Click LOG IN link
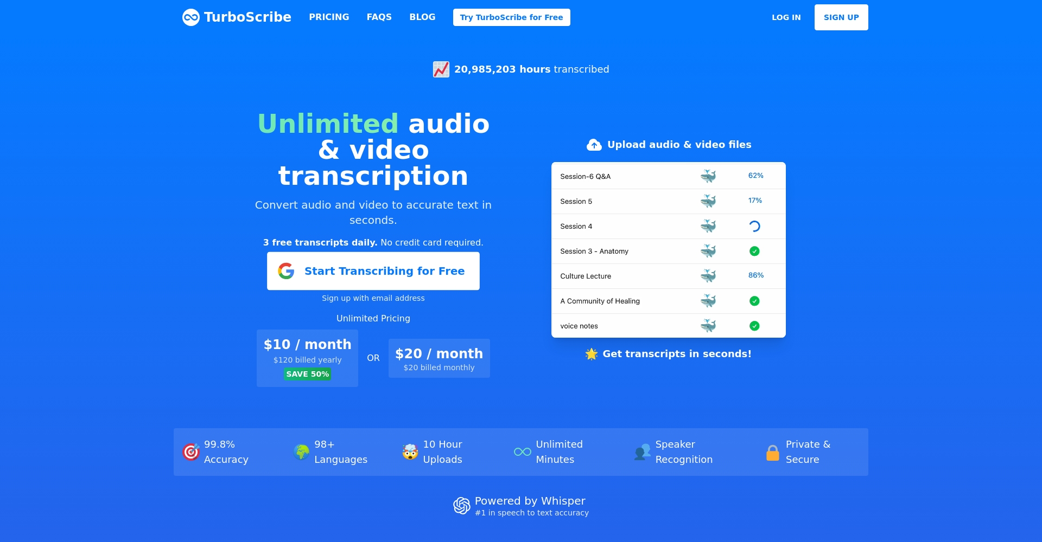This screenshot has height=542, width=1042. (786, 17)
